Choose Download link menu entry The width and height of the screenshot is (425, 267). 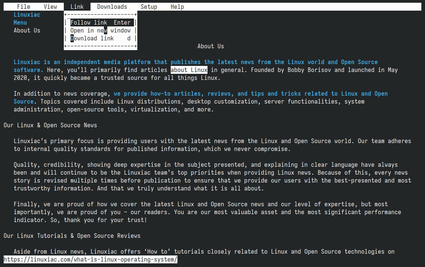point(101,38)
